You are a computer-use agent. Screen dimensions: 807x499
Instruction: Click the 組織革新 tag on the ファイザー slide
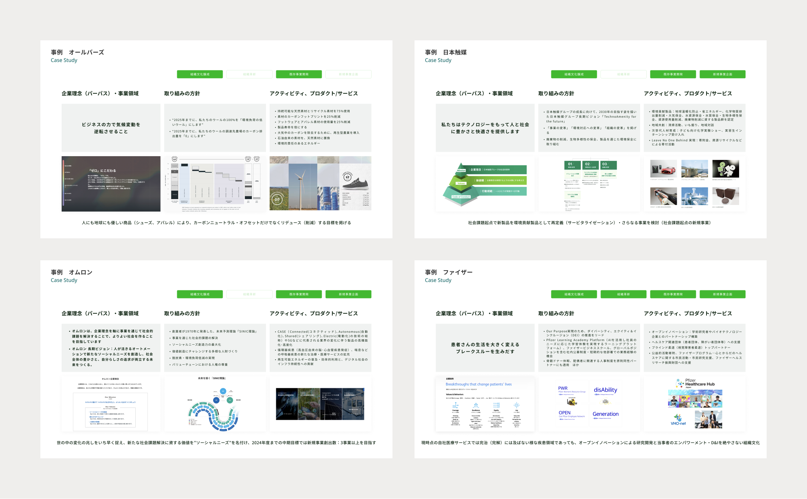tap(624, 294)
